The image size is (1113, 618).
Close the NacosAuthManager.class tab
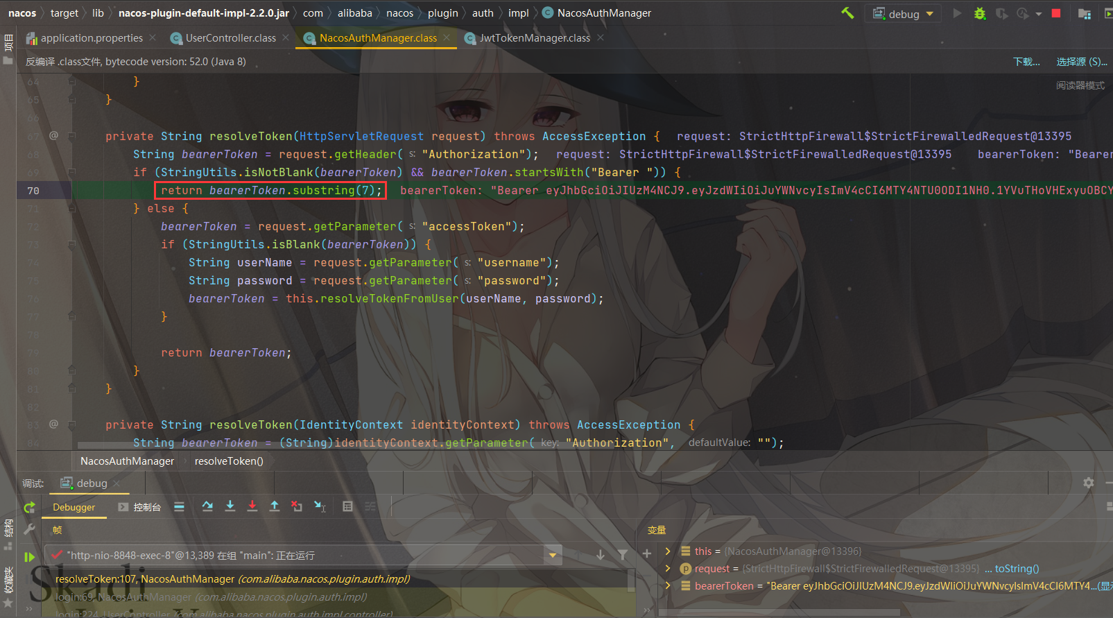[447, 37]
